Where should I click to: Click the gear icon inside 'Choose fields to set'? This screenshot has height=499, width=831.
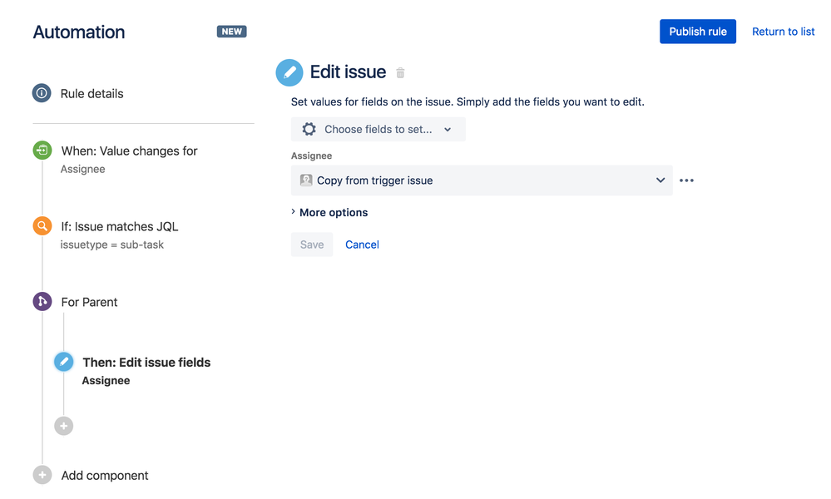[x=308, y=129]
